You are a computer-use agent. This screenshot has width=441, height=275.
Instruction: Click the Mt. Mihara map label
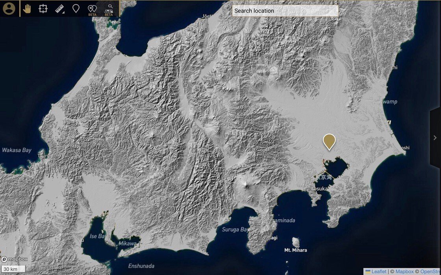[x=296, y=250]
